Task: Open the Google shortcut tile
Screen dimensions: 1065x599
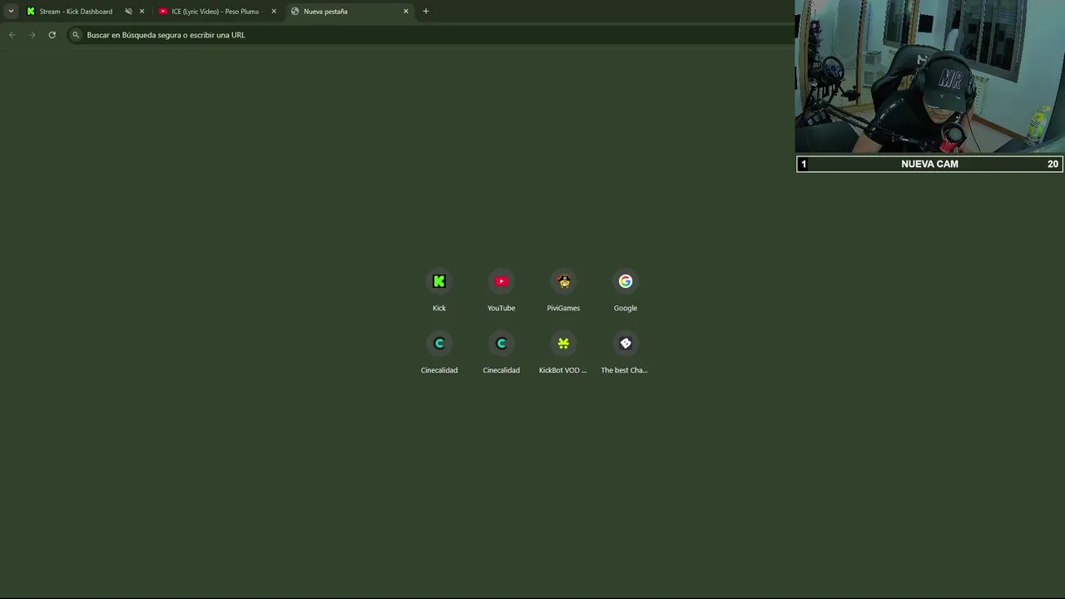Action: coord(626,291)
